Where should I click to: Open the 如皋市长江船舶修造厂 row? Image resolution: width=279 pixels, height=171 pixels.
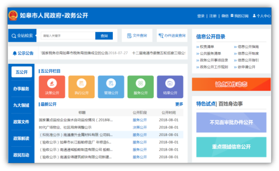[x=111, y=142]
